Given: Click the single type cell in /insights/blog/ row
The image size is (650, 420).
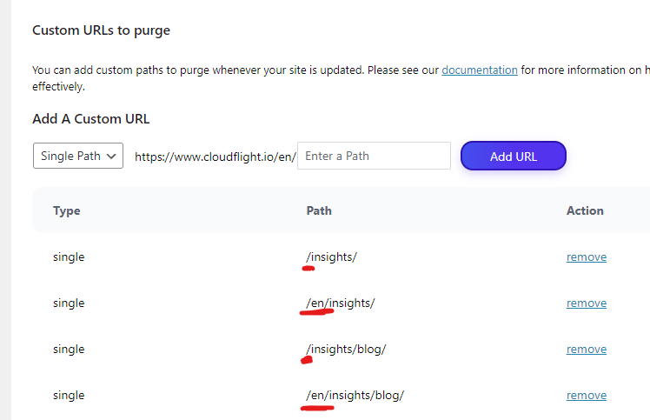Looking at the screenshot, I should pyautogui.click(x=69, y=350).
